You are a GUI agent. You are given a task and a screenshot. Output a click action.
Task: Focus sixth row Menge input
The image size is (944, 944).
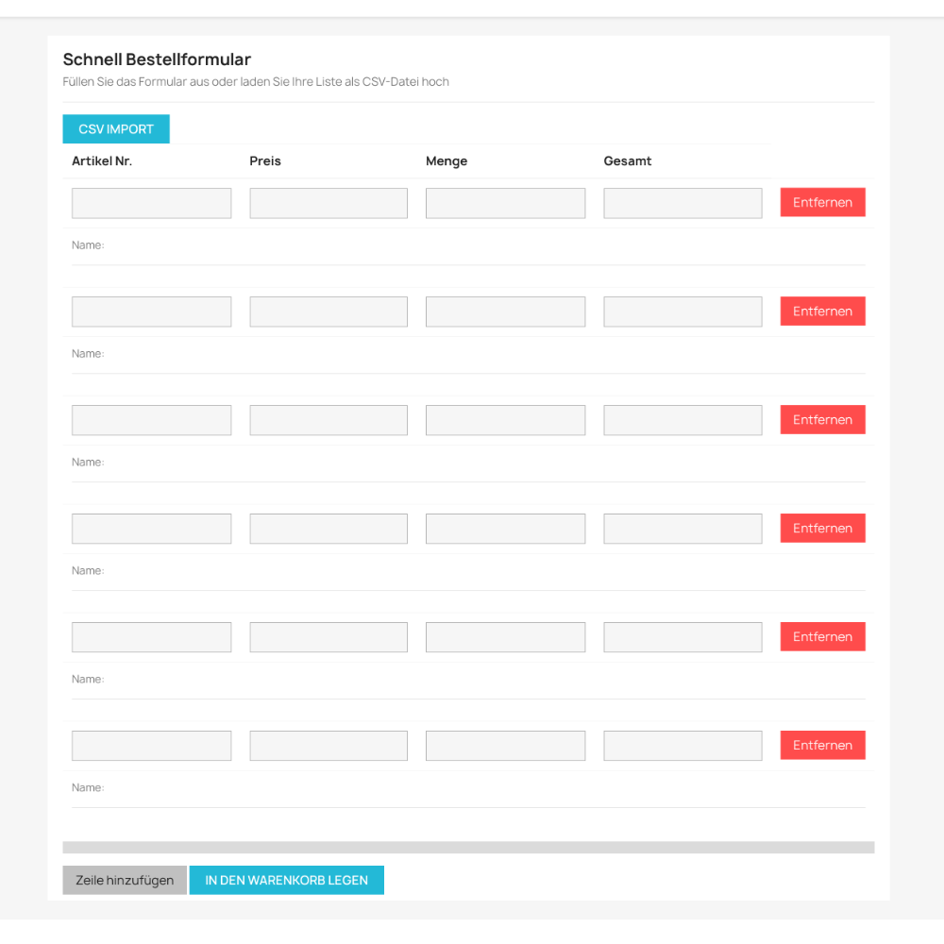tap(505, 746)
